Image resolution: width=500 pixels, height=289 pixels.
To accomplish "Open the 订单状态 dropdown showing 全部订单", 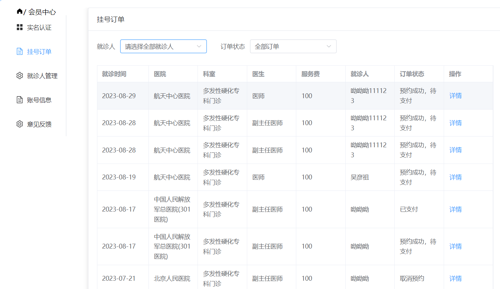I will (x=293, y=46).
